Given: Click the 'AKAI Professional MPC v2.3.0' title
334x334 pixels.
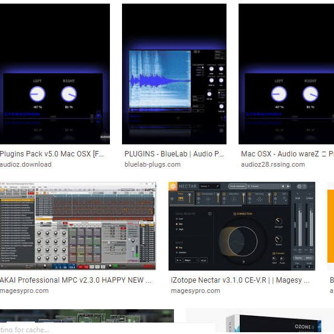Looking at the screenshot, I should tap(75, 280).
